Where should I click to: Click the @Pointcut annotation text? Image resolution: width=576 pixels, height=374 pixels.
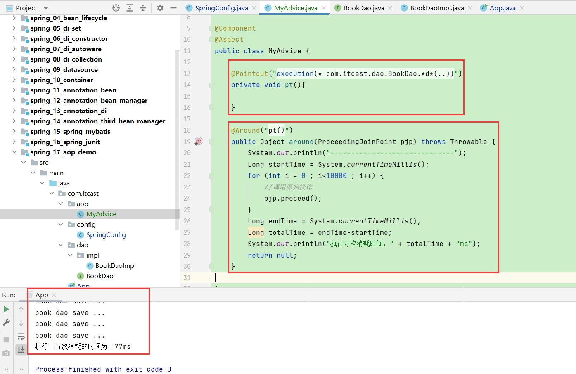(249, 73)
